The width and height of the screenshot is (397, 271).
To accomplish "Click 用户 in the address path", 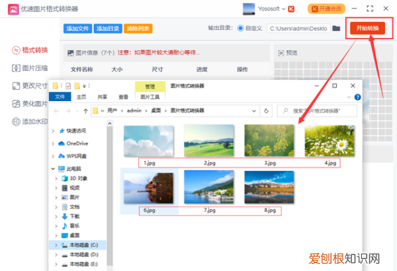I will click(x=112, y=110).
